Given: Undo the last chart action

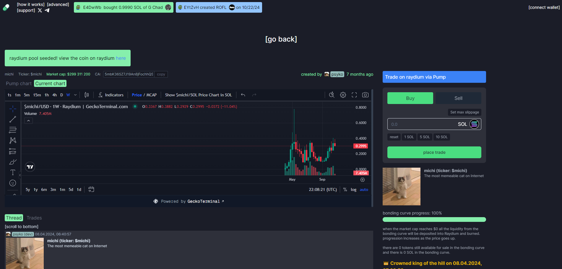Looking at the screenshot, I should click(243, 95).
